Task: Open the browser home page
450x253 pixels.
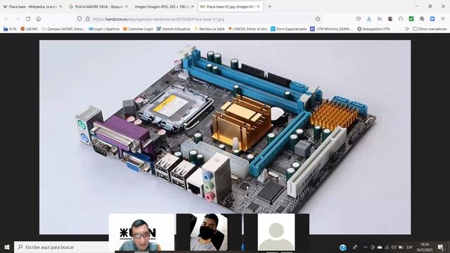Action: coord(39,19)
